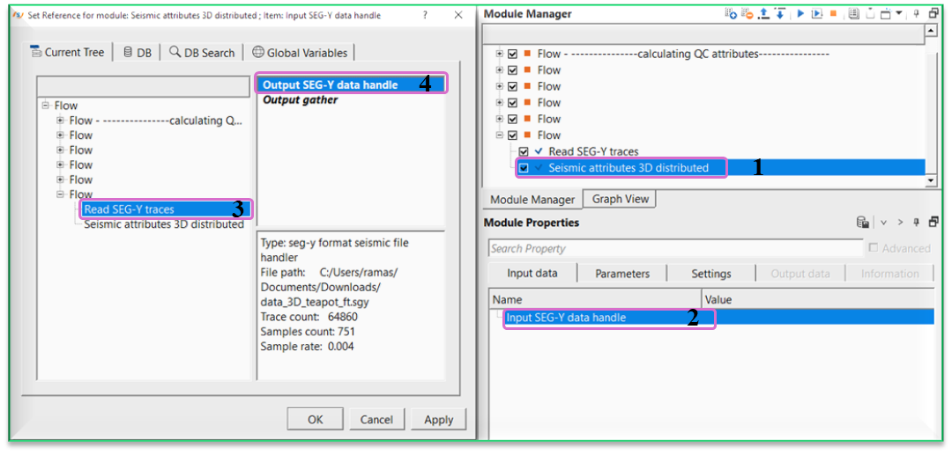Open the layout dropdown arrow in Module Manager toolbar

coord(899,12)
